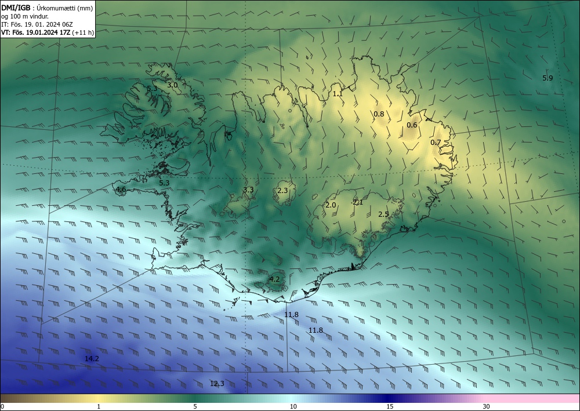Click the 5.3 label beside the 3.0 value
Image resolution: width=580 pixels, height=411 pixels.
[x=152, y=88]
